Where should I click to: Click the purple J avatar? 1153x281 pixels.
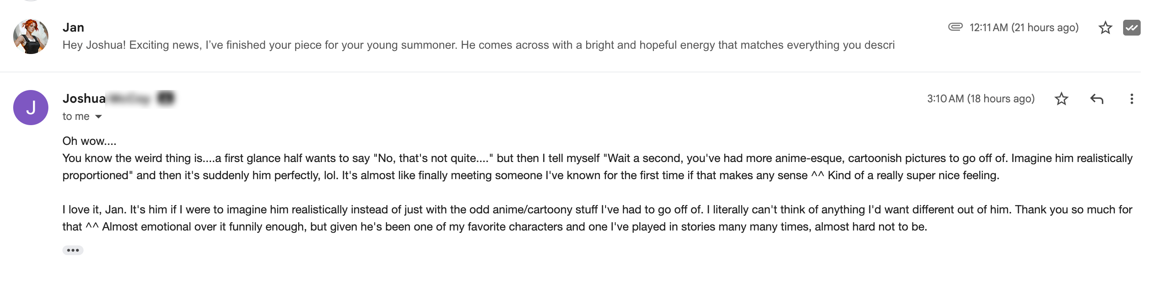31,108
